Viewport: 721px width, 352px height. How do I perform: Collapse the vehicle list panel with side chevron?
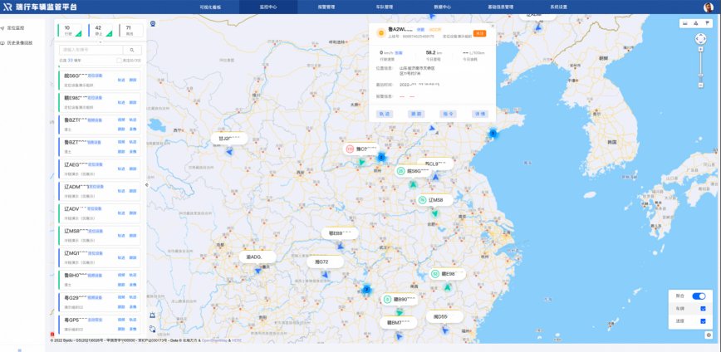click(x=147, y=185)
